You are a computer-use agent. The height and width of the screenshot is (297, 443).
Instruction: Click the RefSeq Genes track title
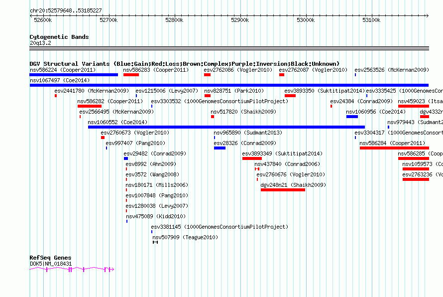point(50,258)
